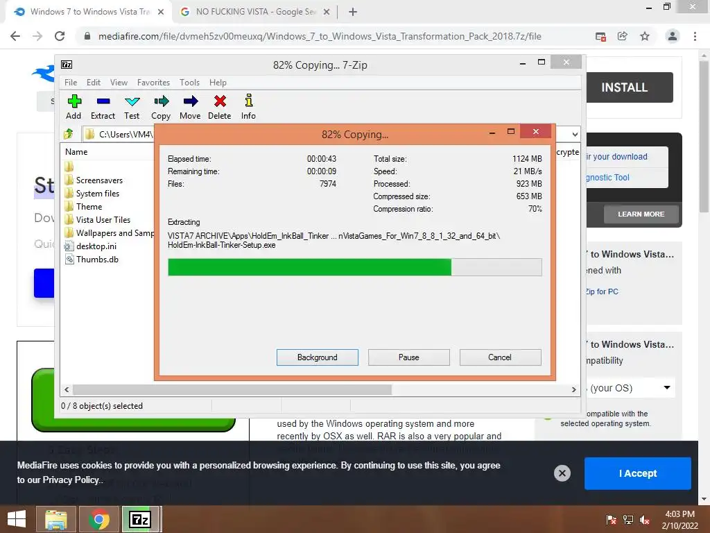Click the 7-Zip taskbar button
710x533 pixels.
pyautogui.click(x=140, y=519)
